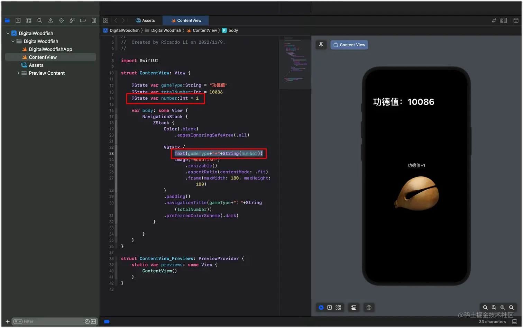Collapse the DigitalWoodfish project root
The height and width of the screenshot is (328, 523).
[8, 33]
